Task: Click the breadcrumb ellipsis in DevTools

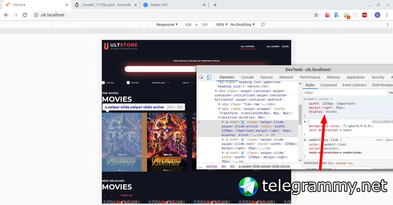Action: 200,167
